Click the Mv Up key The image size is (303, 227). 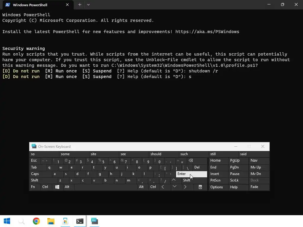tap(259, 167)
